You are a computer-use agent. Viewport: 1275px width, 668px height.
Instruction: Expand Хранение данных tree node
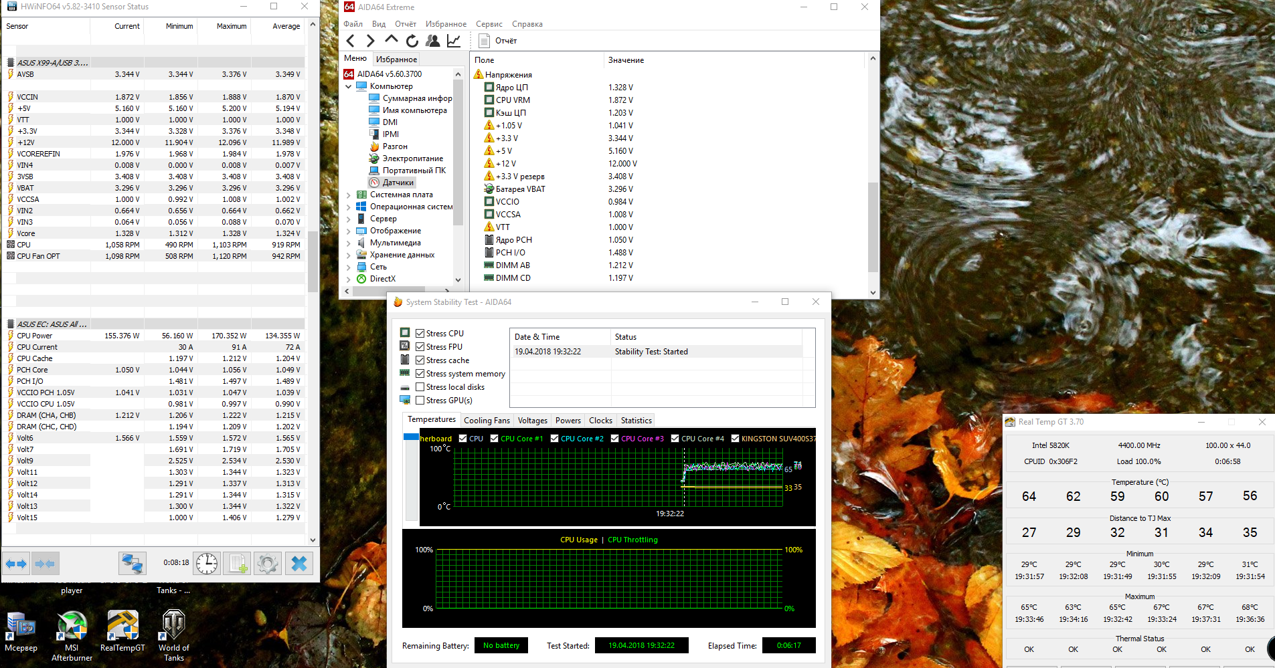(x=348, y=255)
